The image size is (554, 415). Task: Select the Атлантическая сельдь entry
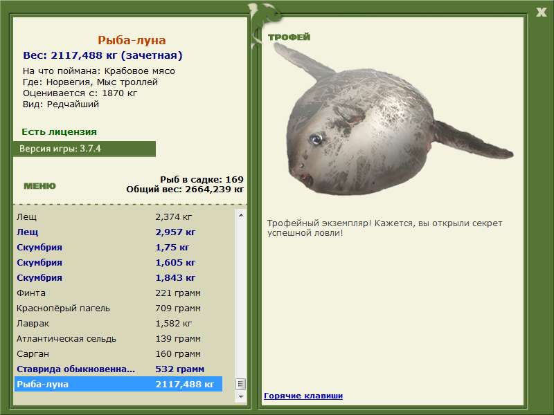click(118, 338)
